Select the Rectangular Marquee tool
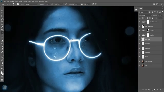 point(2,13)
